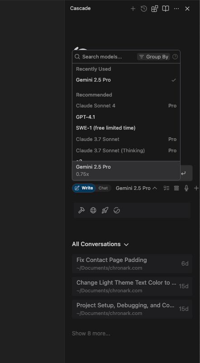Image resolution: width=200 pixels, height=363 pixels.
Task: Click the microphone voice input icon
Action: click(x=186, y=188)
